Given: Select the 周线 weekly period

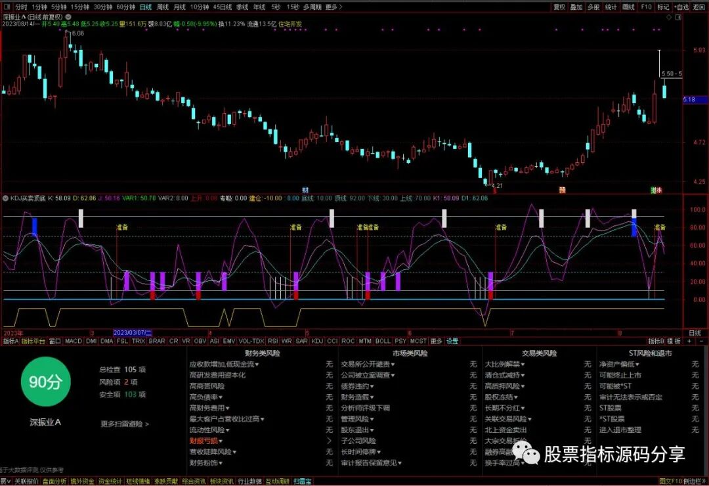Looking at the screenshot, I should pos(163,7).
